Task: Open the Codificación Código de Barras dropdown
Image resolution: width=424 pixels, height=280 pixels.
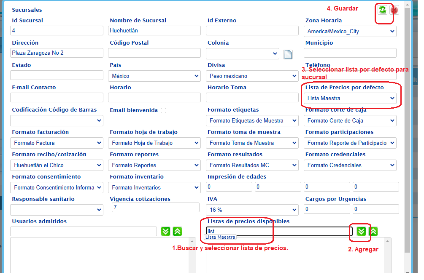Action: [x=57, y=120]
